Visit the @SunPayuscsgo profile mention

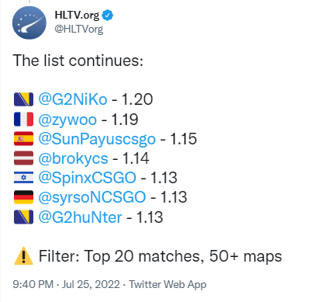97,140
